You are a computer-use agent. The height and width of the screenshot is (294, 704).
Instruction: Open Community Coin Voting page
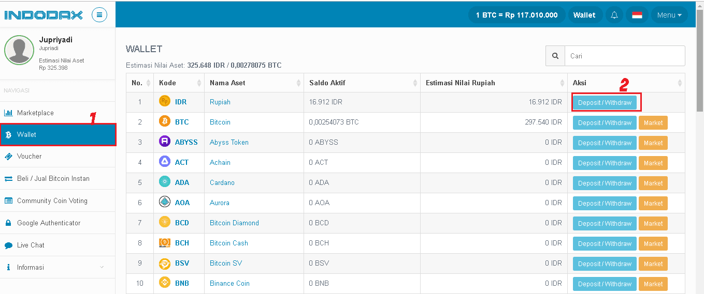coord(58,200)
